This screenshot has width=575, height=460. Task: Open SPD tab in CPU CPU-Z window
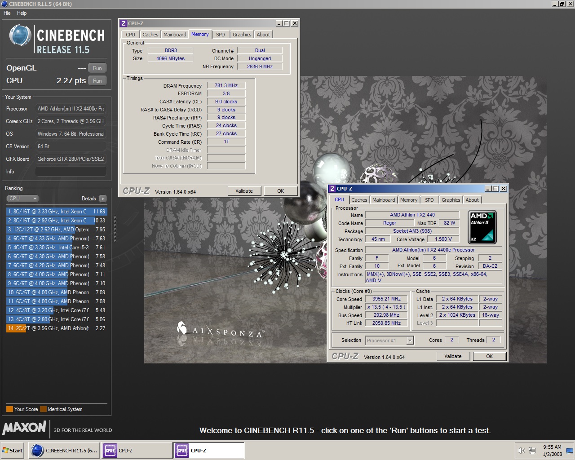coord(429,200)
